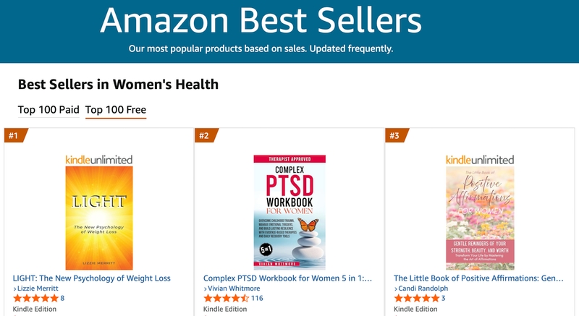Screen dimensions: 579x316
Task: Open star rating for Complex PTSD Workbook
Action: pos(226,298)
